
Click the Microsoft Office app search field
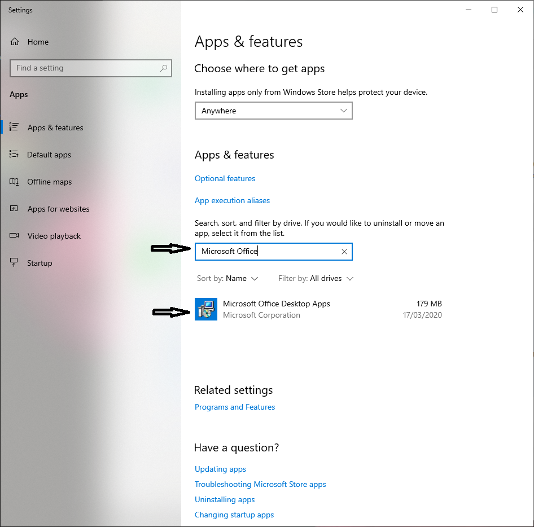[x=273, y=252]
